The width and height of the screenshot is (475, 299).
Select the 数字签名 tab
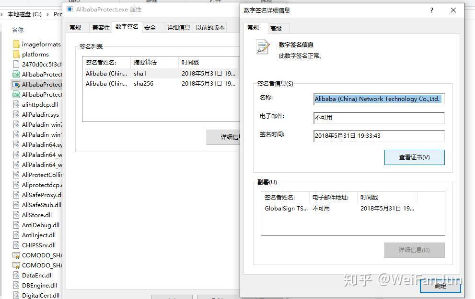click(x=127, y=27)
